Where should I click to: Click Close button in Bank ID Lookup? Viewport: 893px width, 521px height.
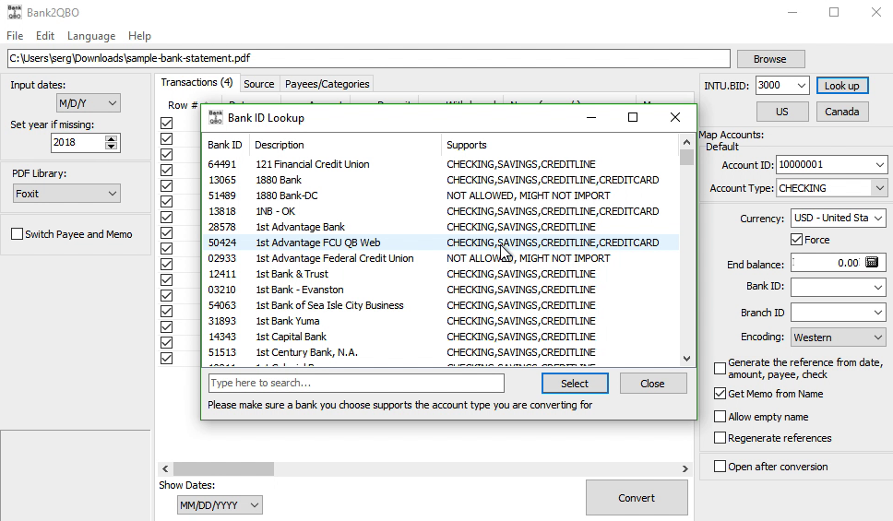(x=652, y=384)
